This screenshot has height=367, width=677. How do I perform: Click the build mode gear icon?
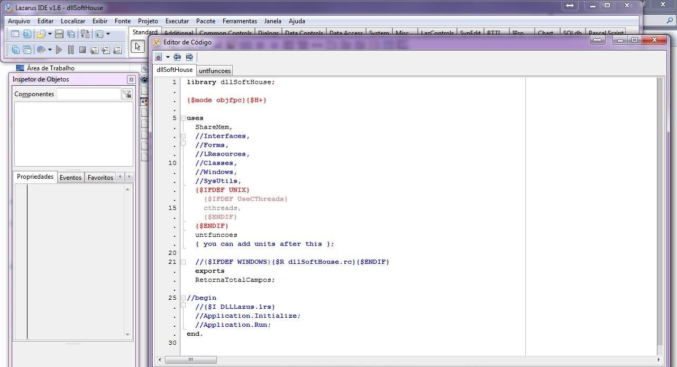[41, 50]
